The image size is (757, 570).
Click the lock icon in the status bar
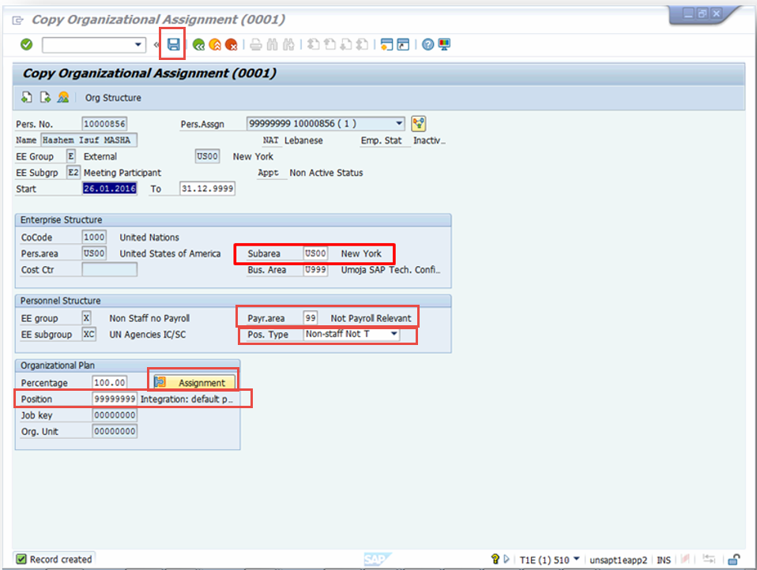(734, 559)
